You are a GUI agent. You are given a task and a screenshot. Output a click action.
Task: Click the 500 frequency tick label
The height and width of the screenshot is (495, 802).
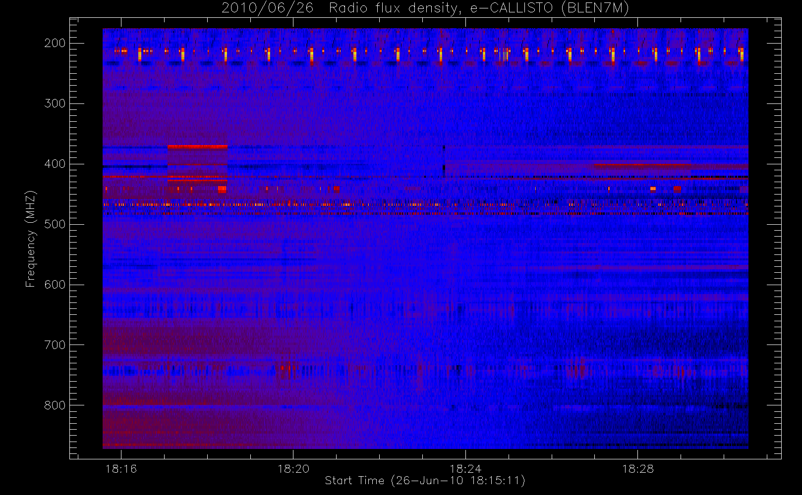(55, 224)
